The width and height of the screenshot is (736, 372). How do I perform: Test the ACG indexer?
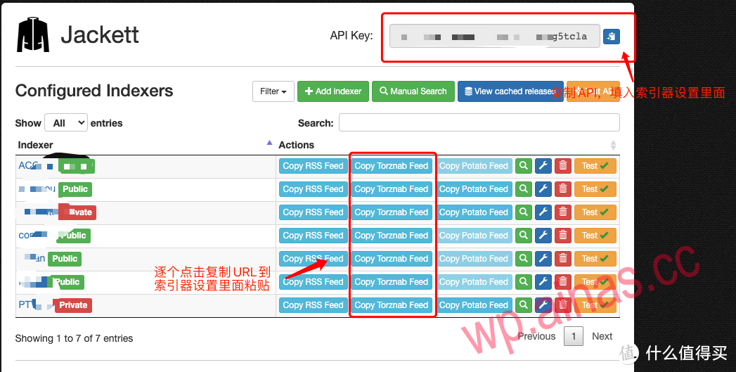pyautogui.click(x=595, y=166)
